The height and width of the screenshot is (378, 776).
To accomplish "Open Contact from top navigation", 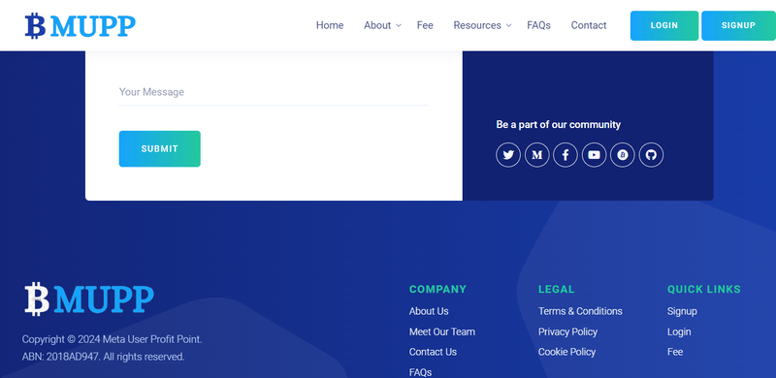I will 589,25.
